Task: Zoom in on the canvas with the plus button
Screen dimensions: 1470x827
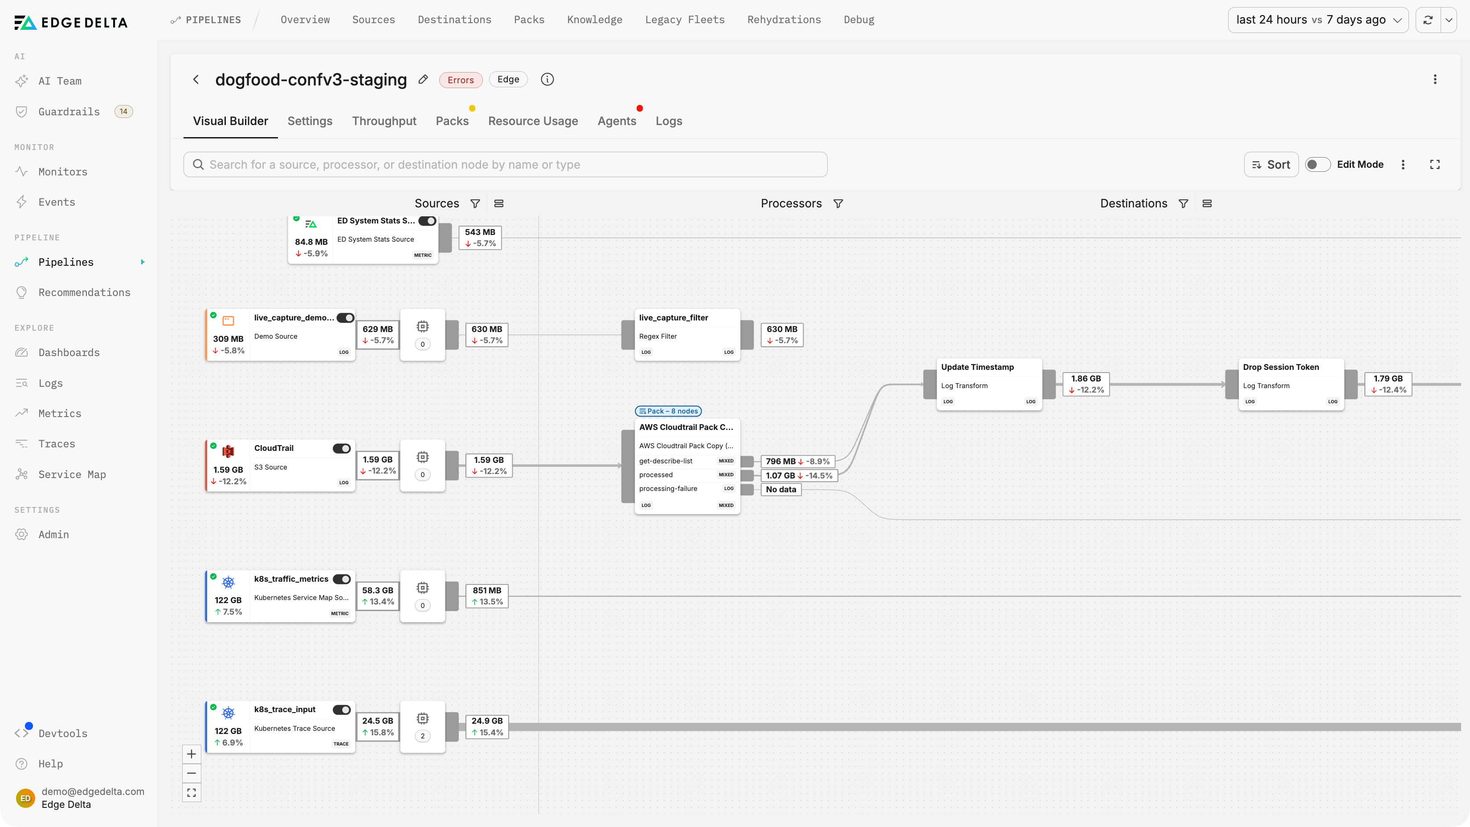Action: 191,754
